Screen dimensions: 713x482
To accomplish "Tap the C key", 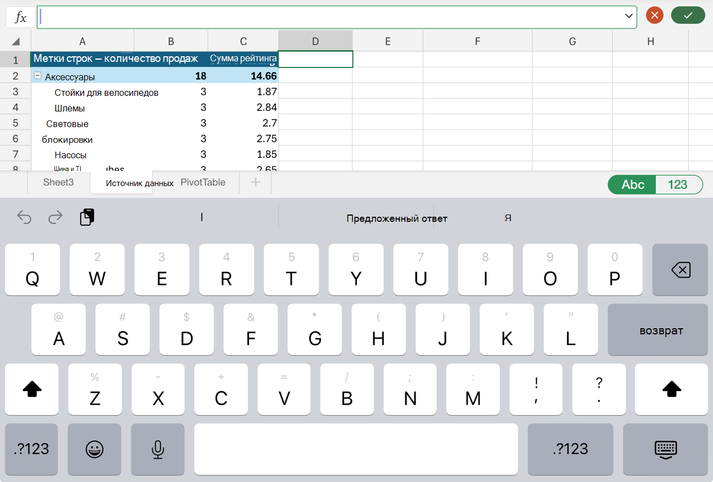I will [x=221, y=390].
